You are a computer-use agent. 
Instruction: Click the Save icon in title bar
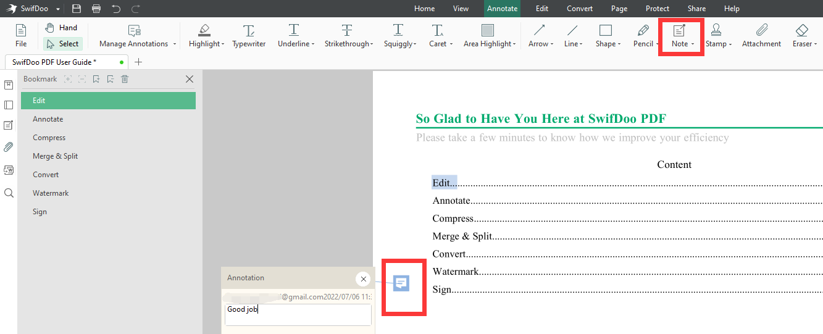[77, 9]
